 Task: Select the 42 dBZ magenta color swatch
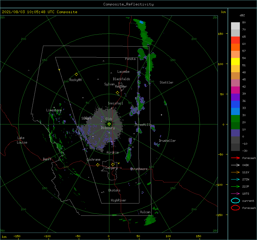(235, 90)
